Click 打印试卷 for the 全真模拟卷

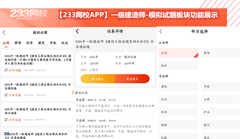tap(15, 95)
